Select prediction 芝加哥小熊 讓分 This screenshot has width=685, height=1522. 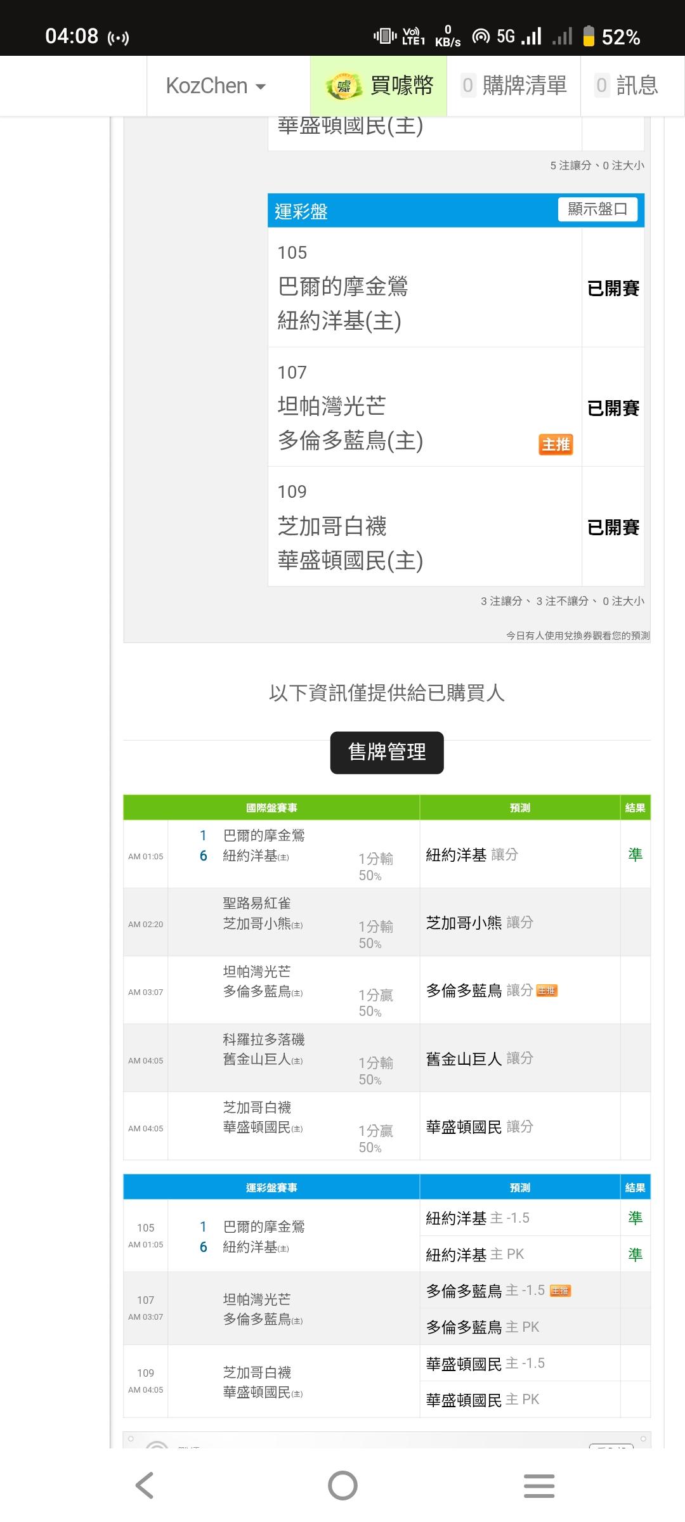point(480,923)
